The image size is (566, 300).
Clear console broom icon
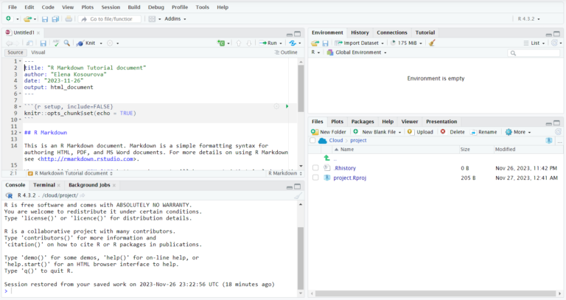[x=298, y=195]
